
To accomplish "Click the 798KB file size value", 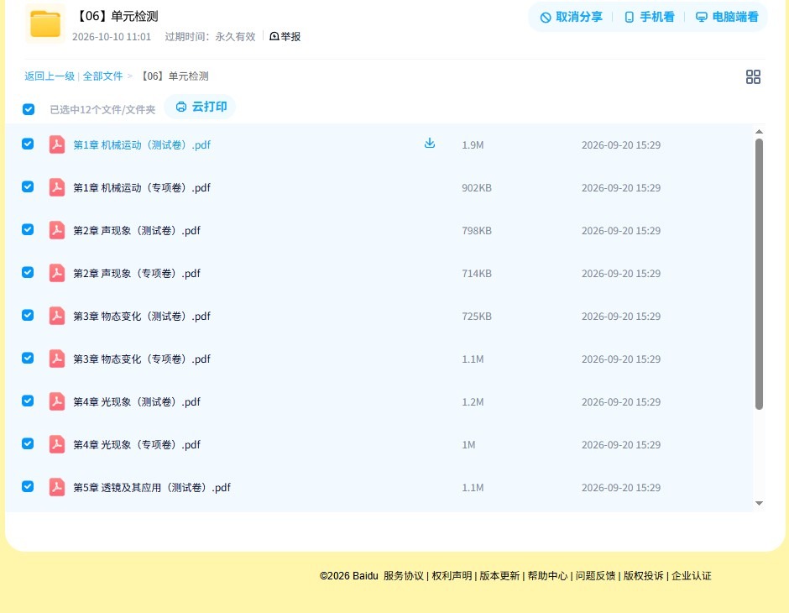I will tap(477, 230).
